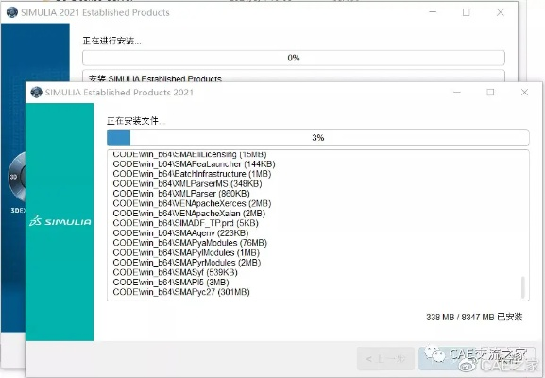
Task: Select the XMLParserMS (348KB) log line
Action: tap(187, 183)
